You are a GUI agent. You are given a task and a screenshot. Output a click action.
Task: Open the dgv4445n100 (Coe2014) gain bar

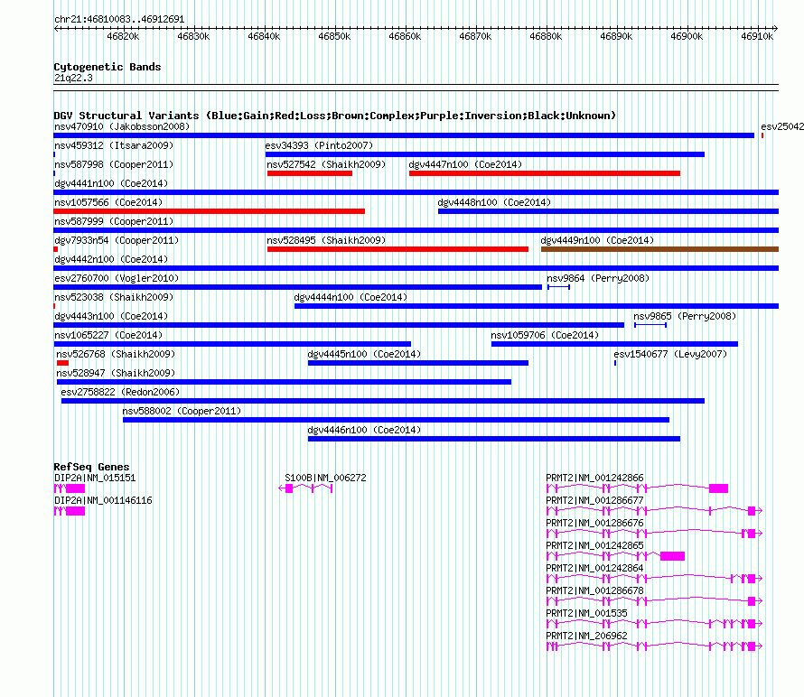point(418,363)
